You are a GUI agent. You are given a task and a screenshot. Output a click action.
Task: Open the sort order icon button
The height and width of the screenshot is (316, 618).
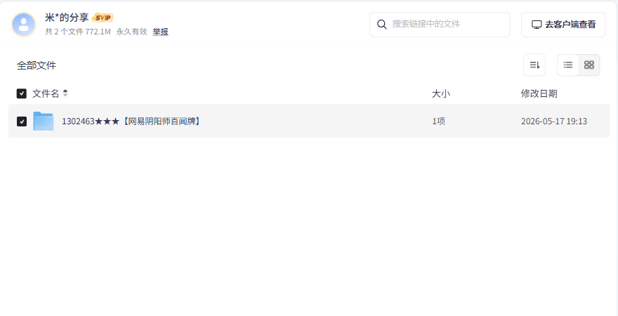point(534,65)
